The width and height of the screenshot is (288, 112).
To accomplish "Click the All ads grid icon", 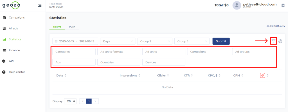I will (4, 28).
